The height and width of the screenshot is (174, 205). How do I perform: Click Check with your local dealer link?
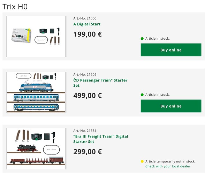click(x=168, y=166)
